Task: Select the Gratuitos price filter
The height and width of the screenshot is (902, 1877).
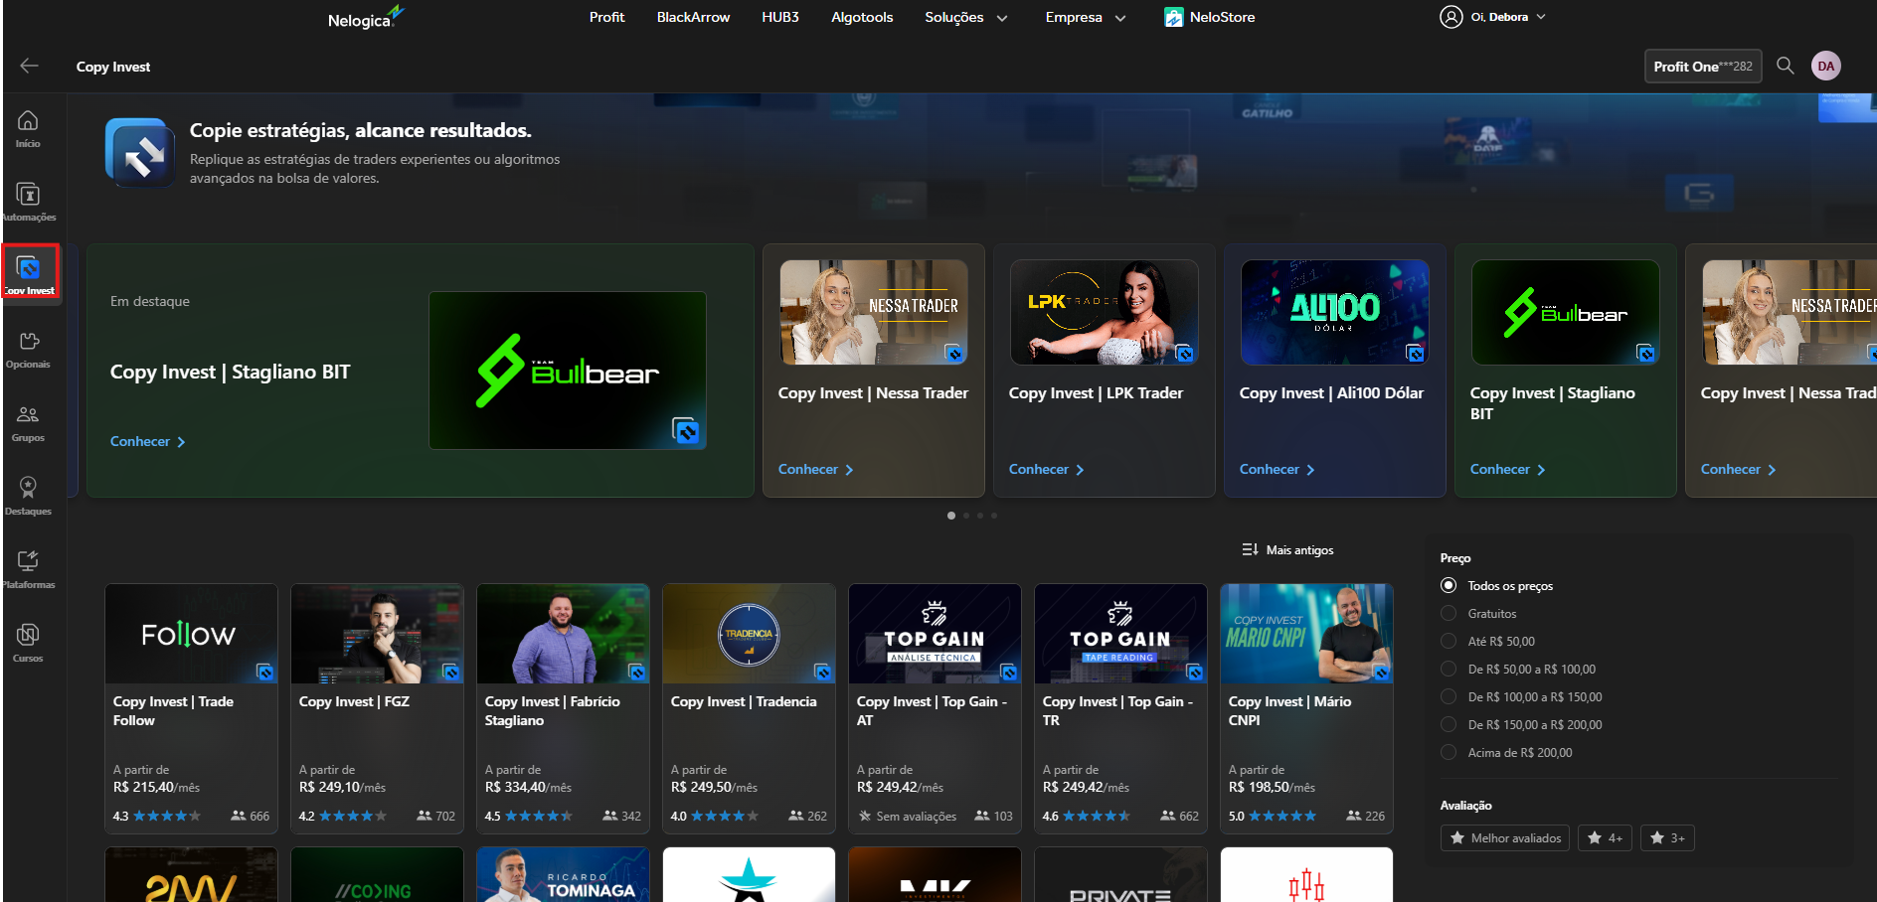Action: [1449, 613]
